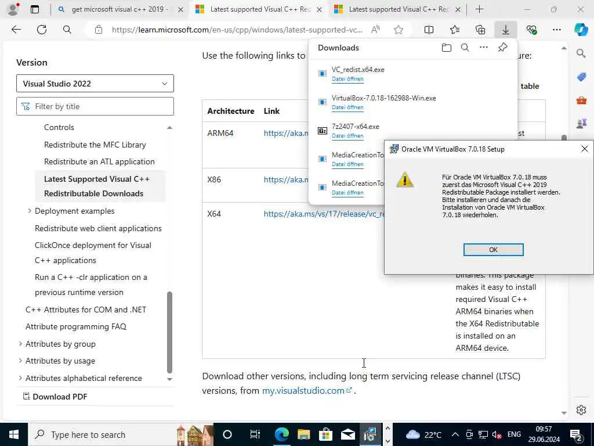The height and width of the screenshot is (446, 594).
Task: Pin the Downloads panel
Action: pyautogui.click(x=502, y=48)
